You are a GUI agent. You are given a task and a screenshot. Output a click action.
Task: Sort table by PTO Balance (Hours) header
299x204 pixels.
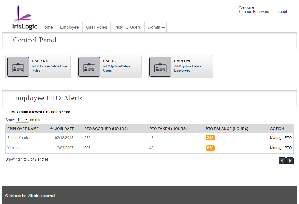tap(227, 129)
